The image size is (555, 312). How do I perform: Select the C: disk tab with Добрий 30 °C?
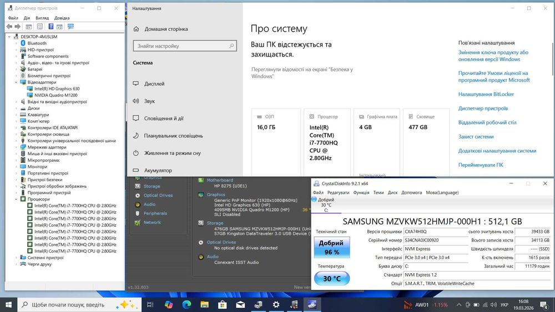coord(326,204)
